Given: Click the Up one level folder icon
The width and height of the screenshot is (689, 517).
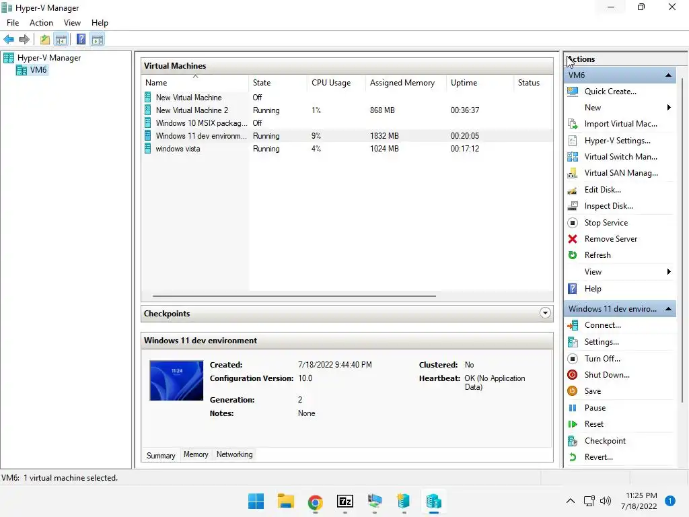Looking at the screenshot, I should click(45, 40).
